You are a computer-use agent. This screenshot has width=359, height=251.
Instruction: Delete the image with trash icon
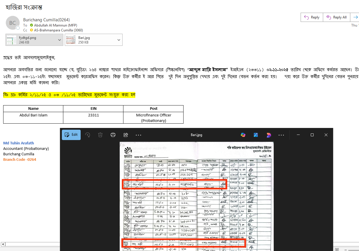pos(100,135)
